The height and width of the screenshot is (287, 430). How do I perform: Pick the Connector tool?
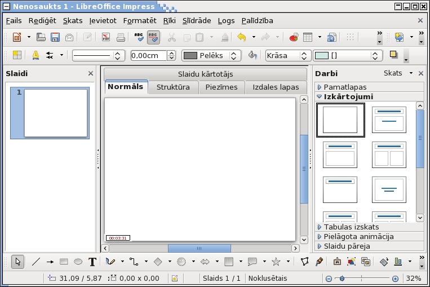coord(134,262)
